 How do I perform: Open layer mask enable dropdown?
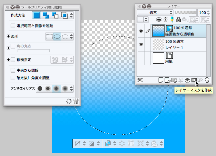(x=194, y=20)
